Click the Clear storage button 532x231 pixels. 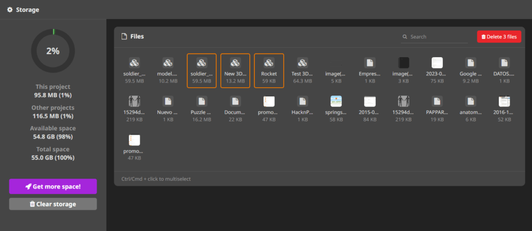(x=53, y=204)
